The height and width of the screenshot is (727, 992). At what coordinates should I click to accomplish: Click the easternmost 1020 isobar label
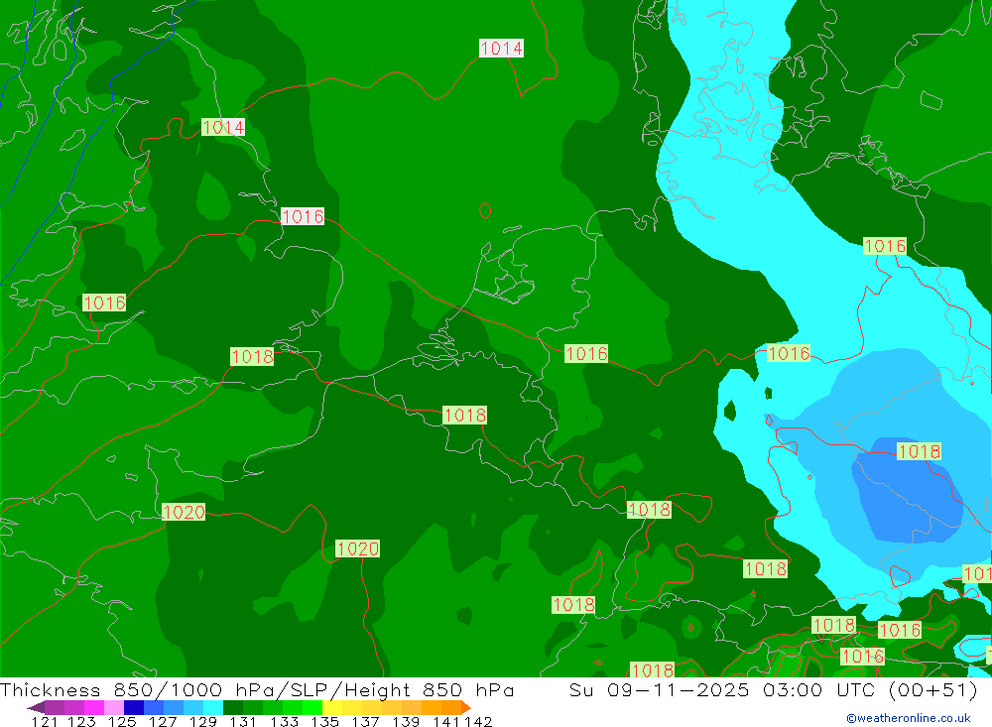pos(357,548)
